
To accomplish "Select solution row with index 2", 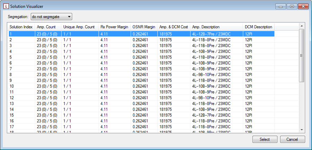I will pyautogui.click(x=141, y=40).
